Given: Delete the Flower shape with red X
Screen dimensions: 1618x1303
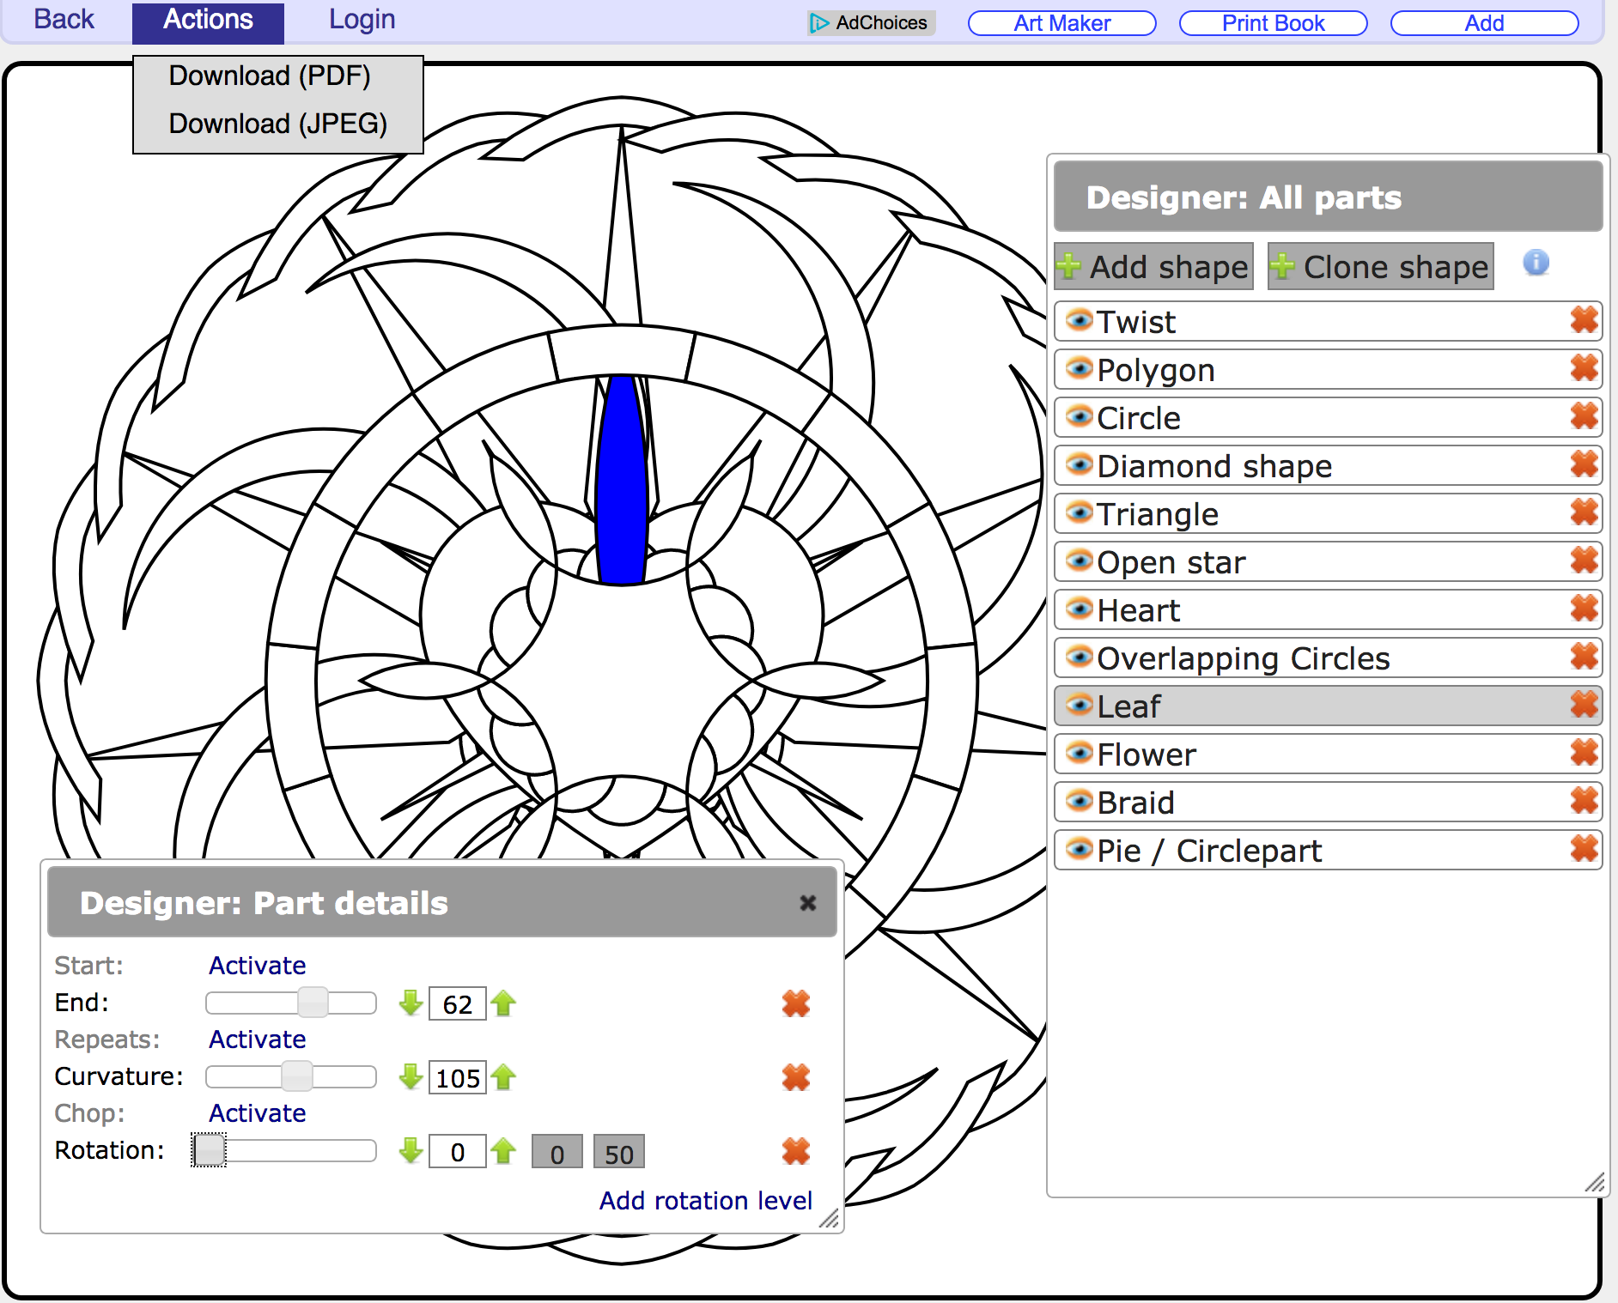Looking at the screenshot, I should click(x=1584, y=753).
